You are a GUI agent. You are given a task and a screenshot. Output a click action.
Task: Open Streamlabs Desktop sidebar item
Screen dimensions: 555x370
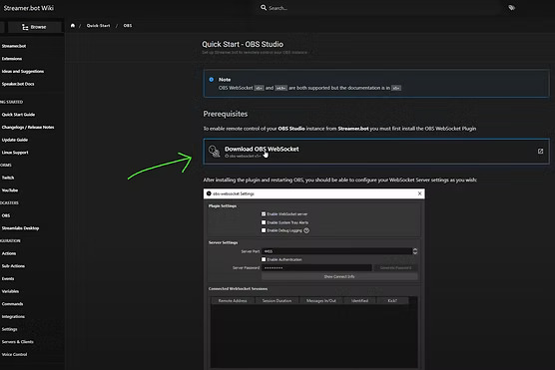(20, 228)
